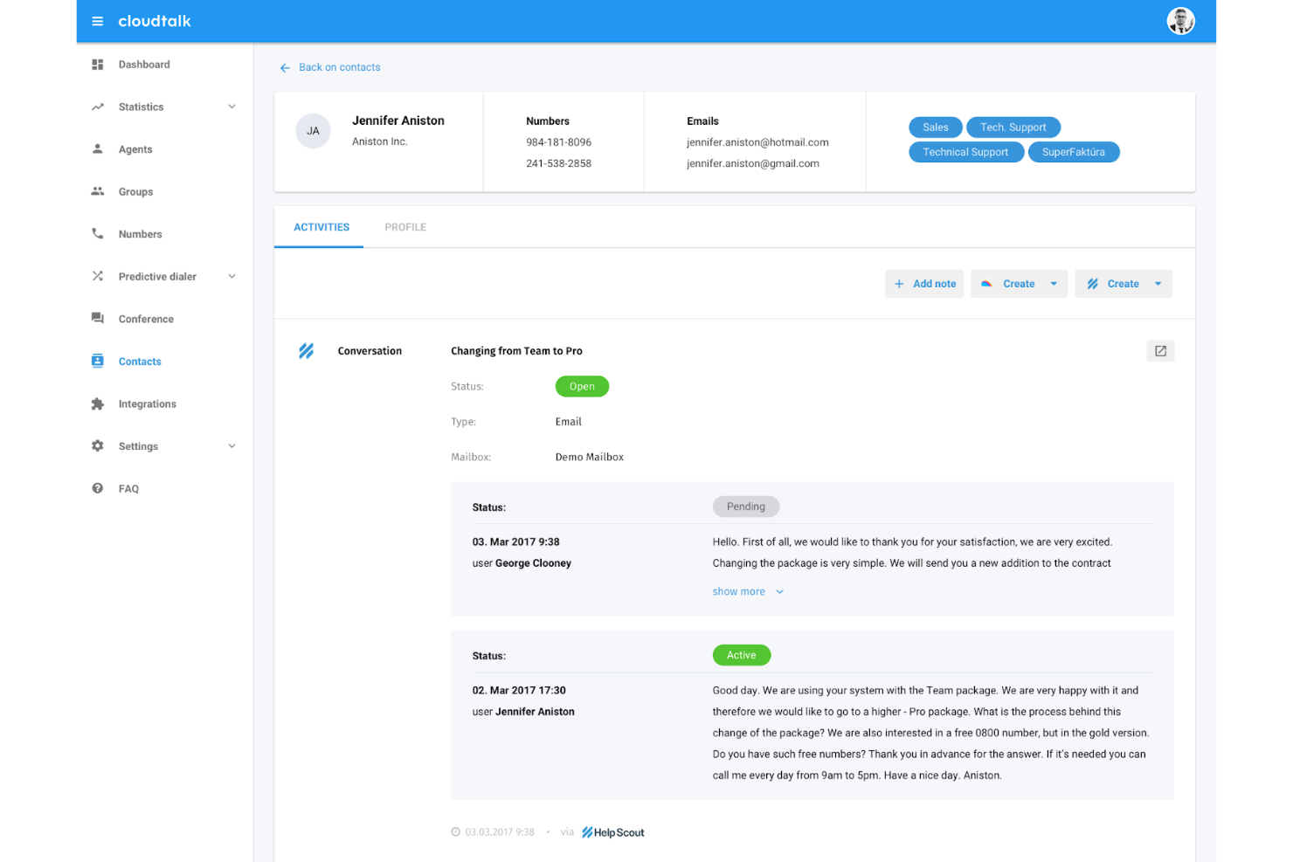Select the ACTIVITIES tab
1293x862 pixels.
click(x=321, y=226)
